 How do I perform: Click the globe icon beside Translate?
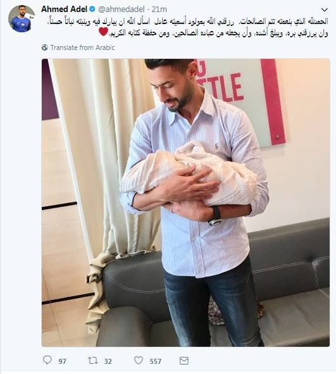click(x=44, y=47)
